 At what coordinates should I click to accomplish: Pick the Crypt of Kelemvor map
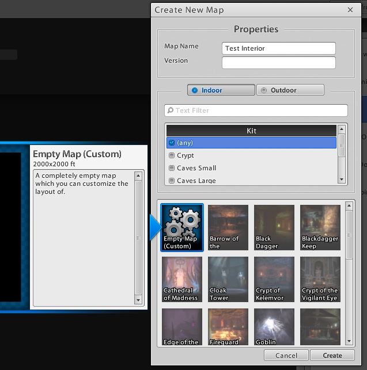274,279
